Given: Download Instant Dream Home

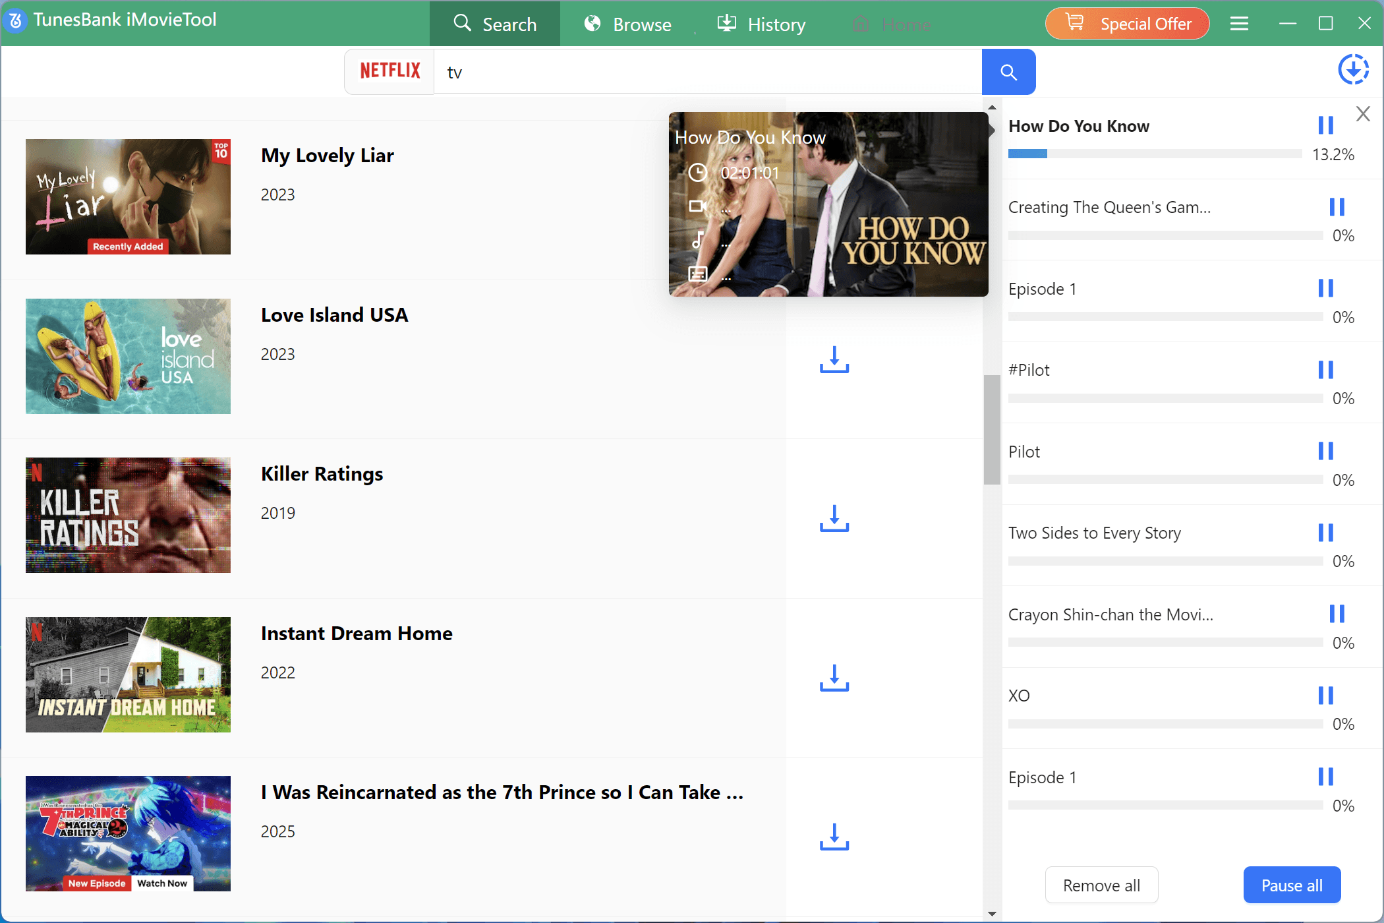Looking at the screenshot, I should [834, 678].
